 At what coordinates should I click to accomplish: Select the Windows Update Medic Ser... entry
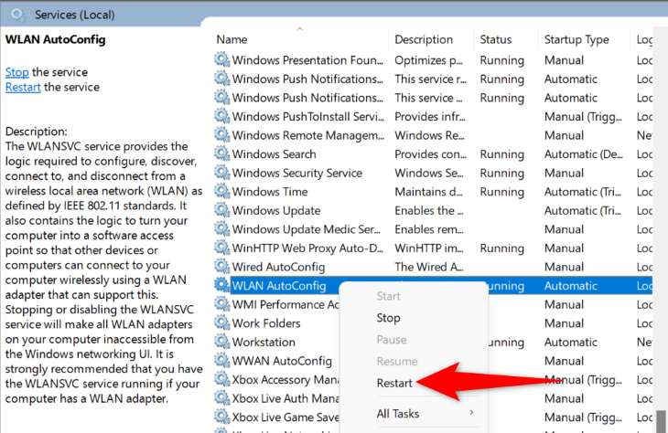pos(306,229)
